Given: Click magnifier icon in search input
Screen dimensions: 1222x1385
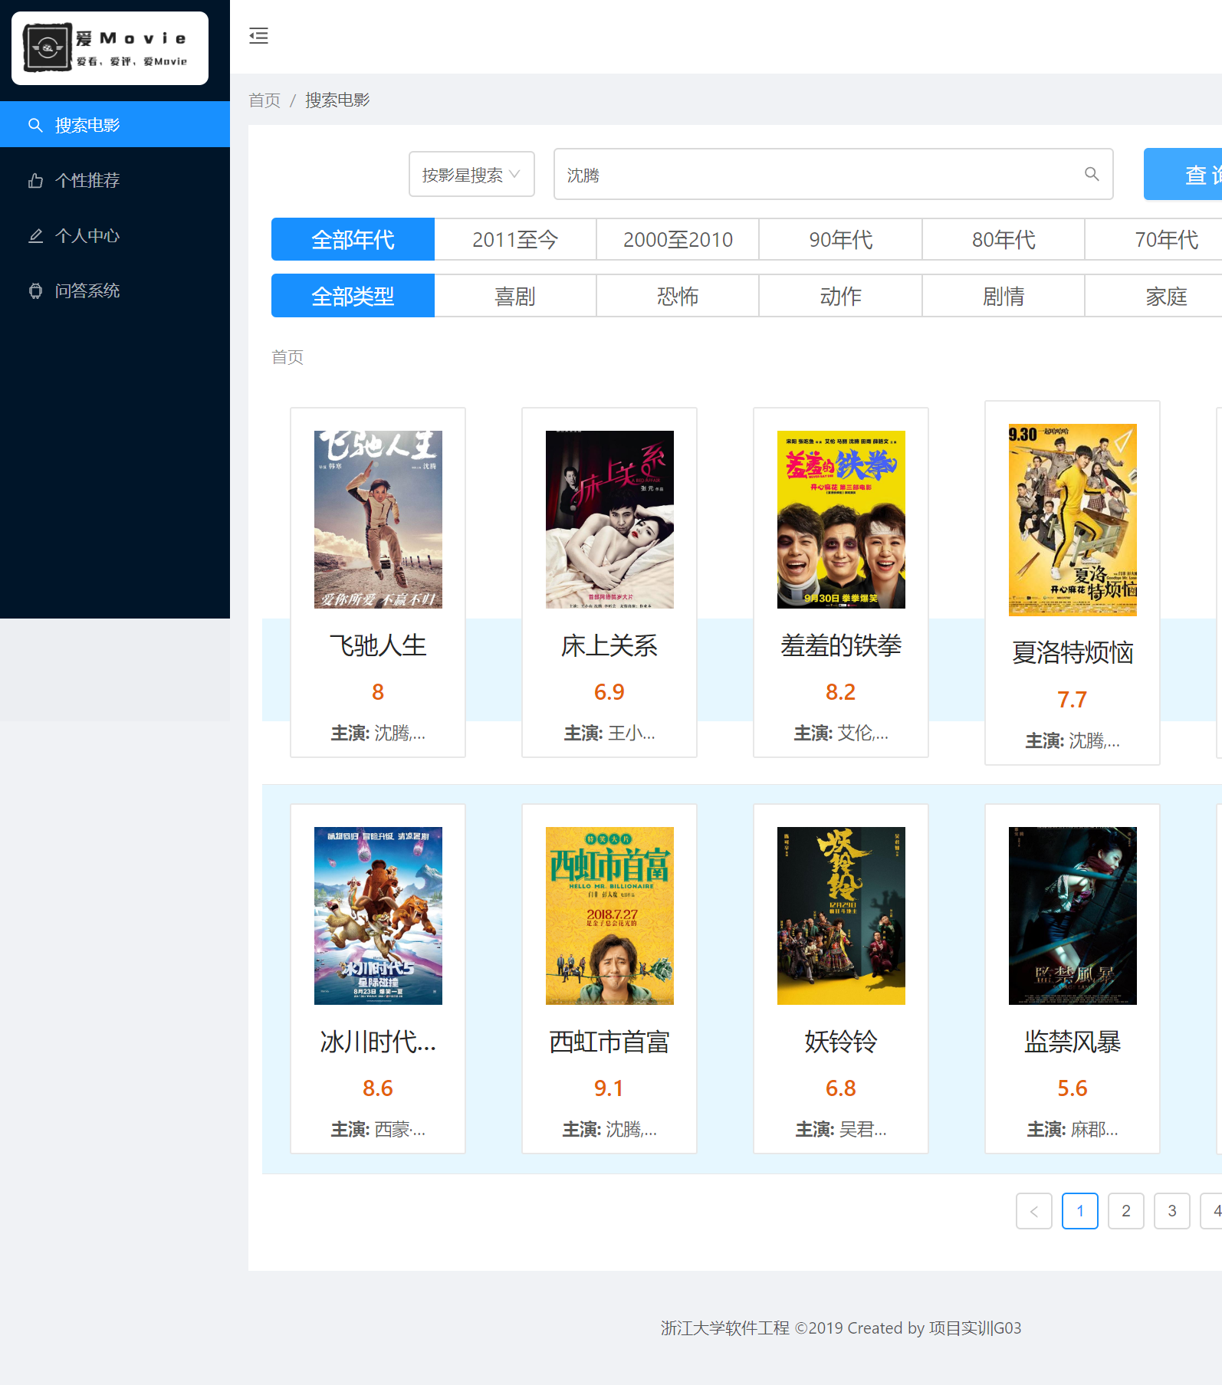Looking at the screenshot, I should tap(1092, 175).
